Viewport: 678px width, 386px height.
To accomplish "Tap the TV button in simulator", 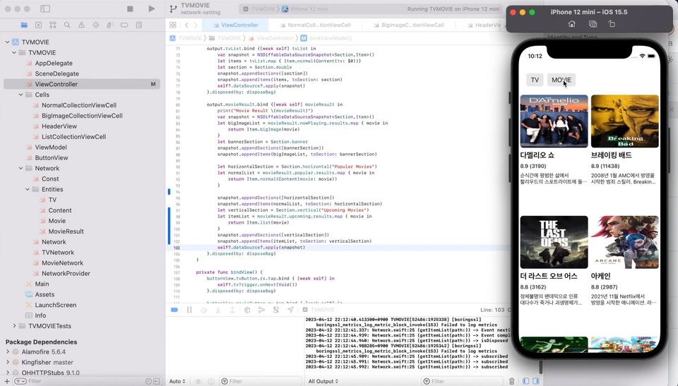I will tap(535, 80).
